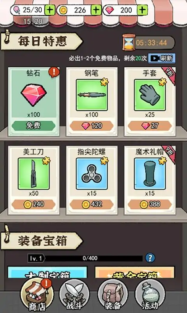Buy the fountain pen for 120 gems
Screen dimensions: 187x313
click(x=92, y=126)
